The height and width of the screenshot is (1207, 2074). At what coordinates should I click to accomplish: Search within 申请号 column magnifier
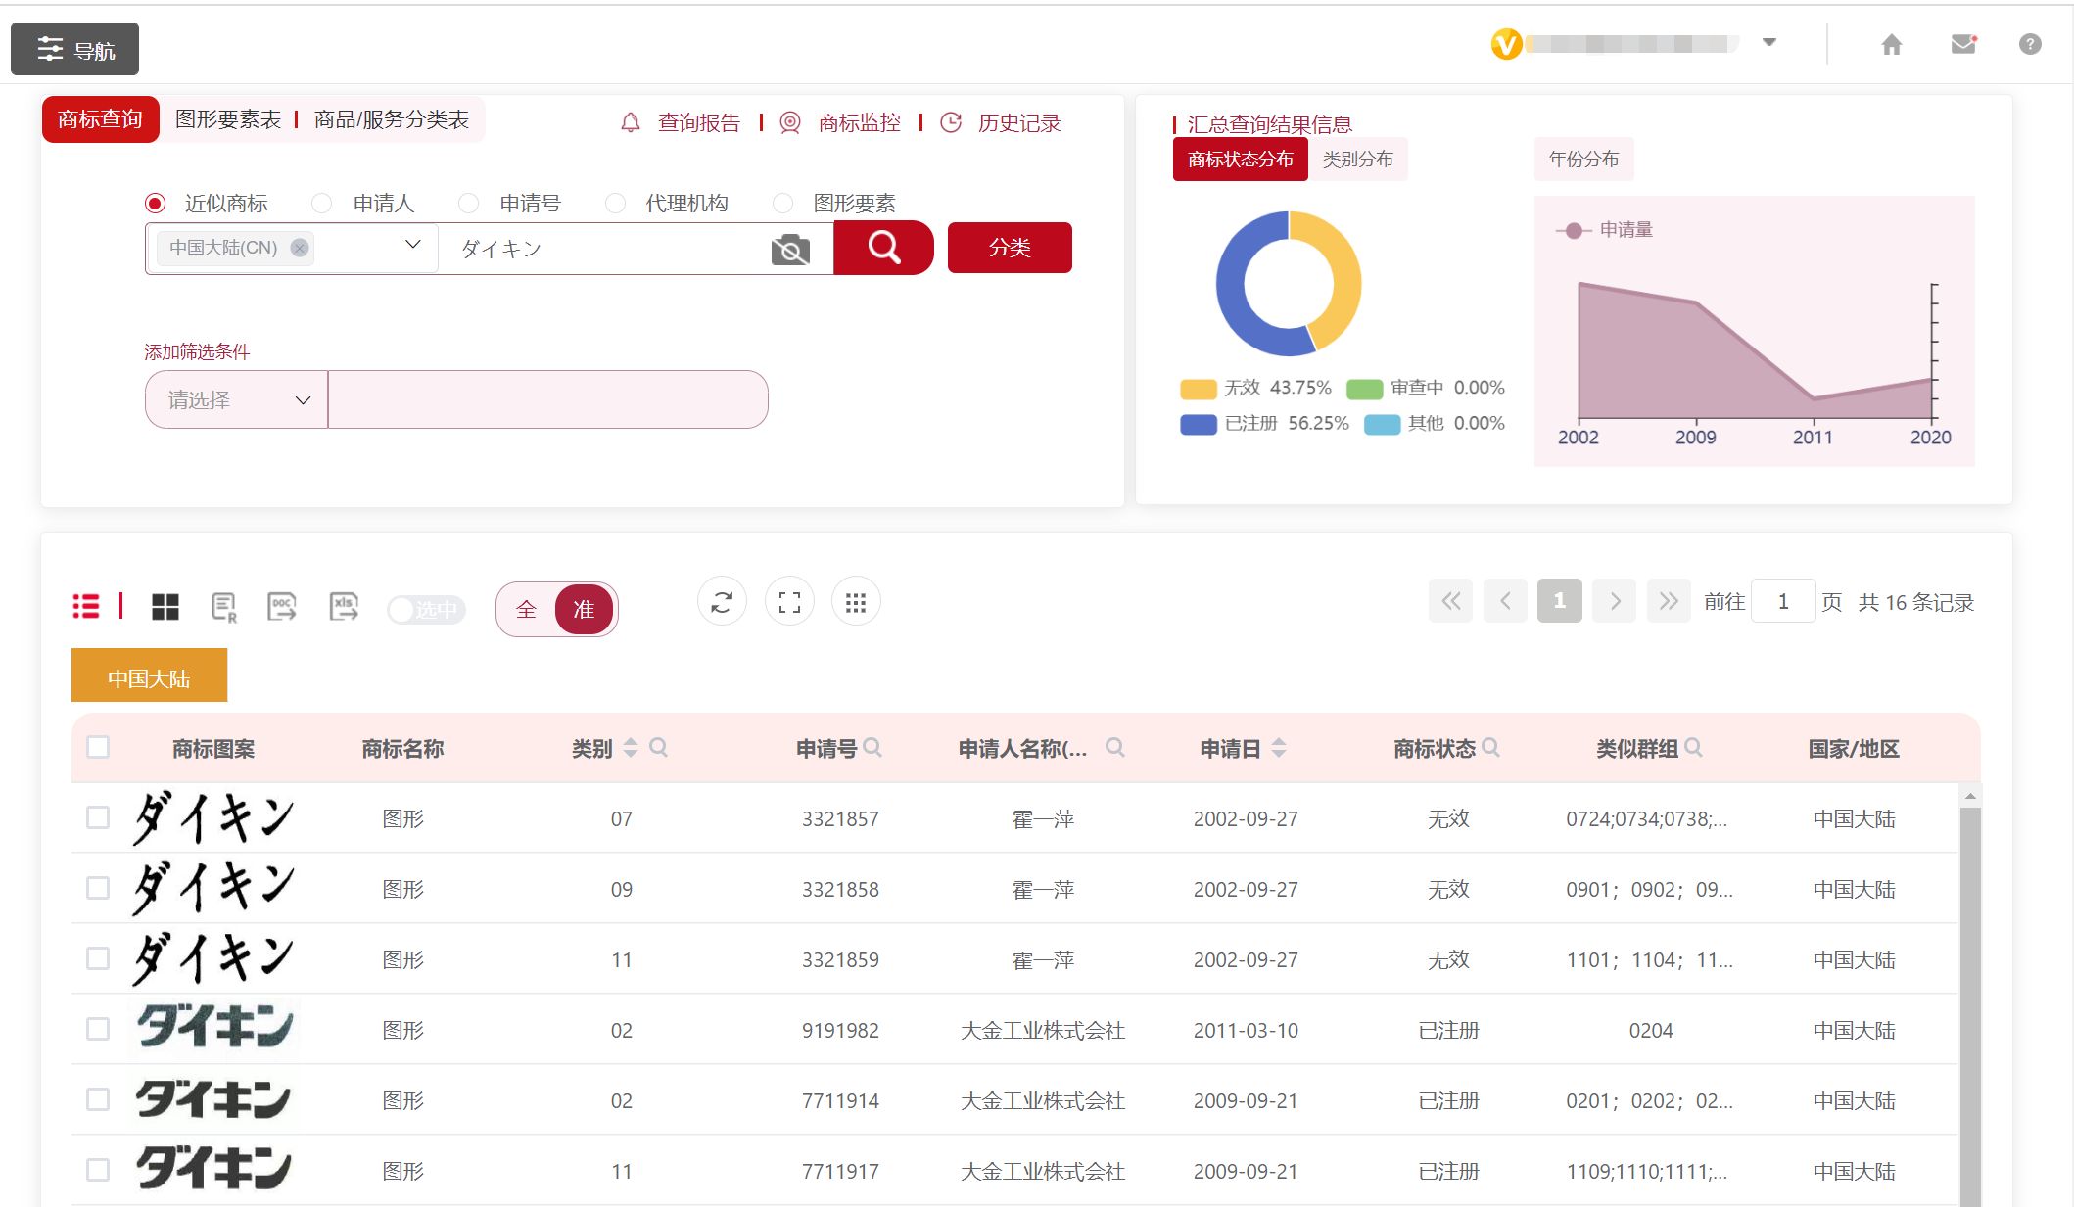(872, 748)
